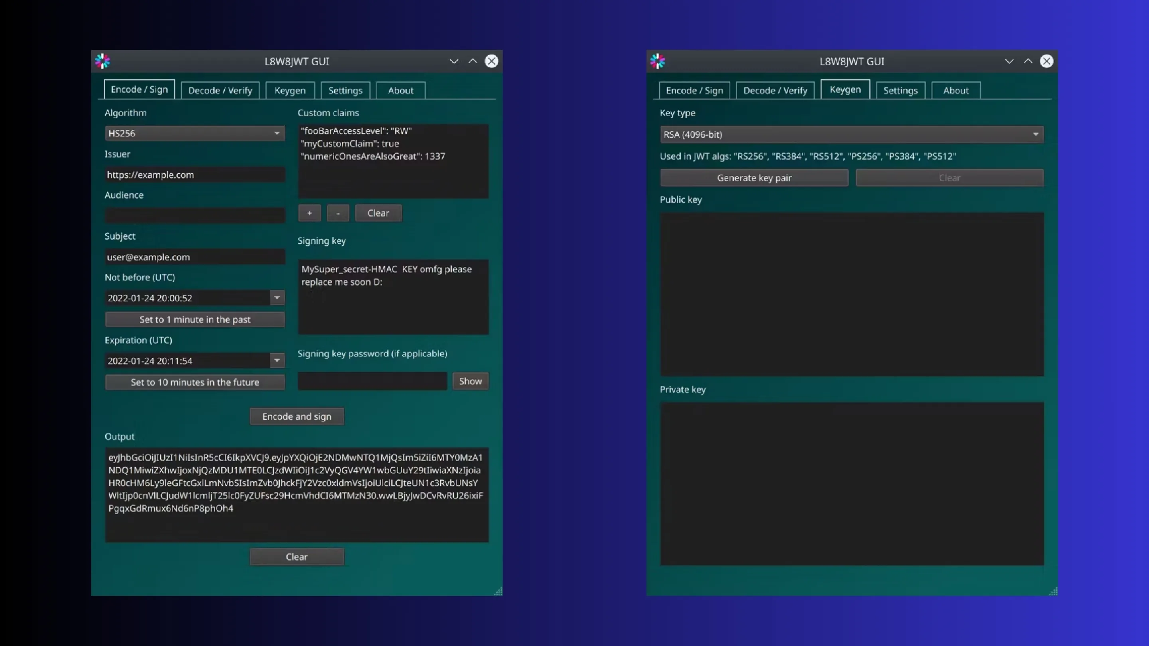This screenshot has width=1149, height=646.
Task: Open the Key type RSA dropdown
Action: point(852,134)
